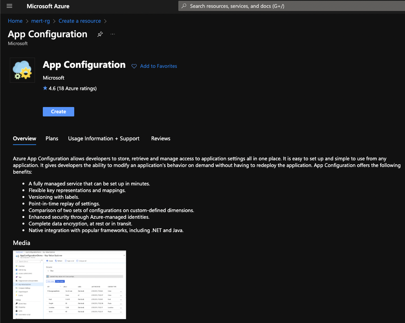The height and width of the screenshot is (323, 405).
Task: Open the Media screenshot thumbnail
Action: [70, 285]
